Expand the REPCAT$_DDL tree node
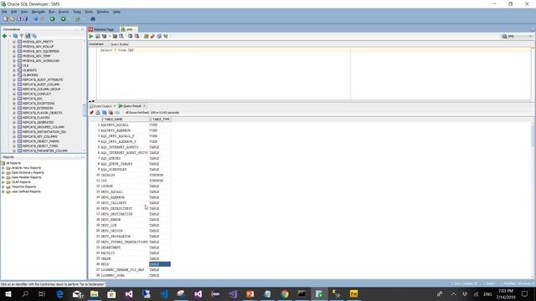The width and height of the screenshot is (536, 301). pyautogui.click(x=14, y=99)
